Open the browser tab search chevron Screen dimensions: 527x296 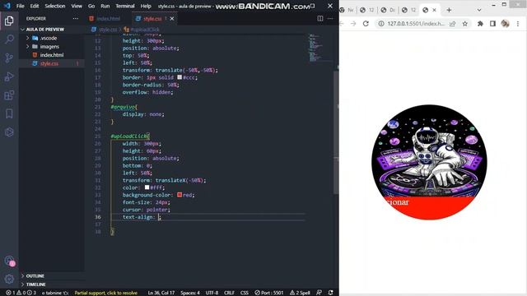tap(479, 10)
